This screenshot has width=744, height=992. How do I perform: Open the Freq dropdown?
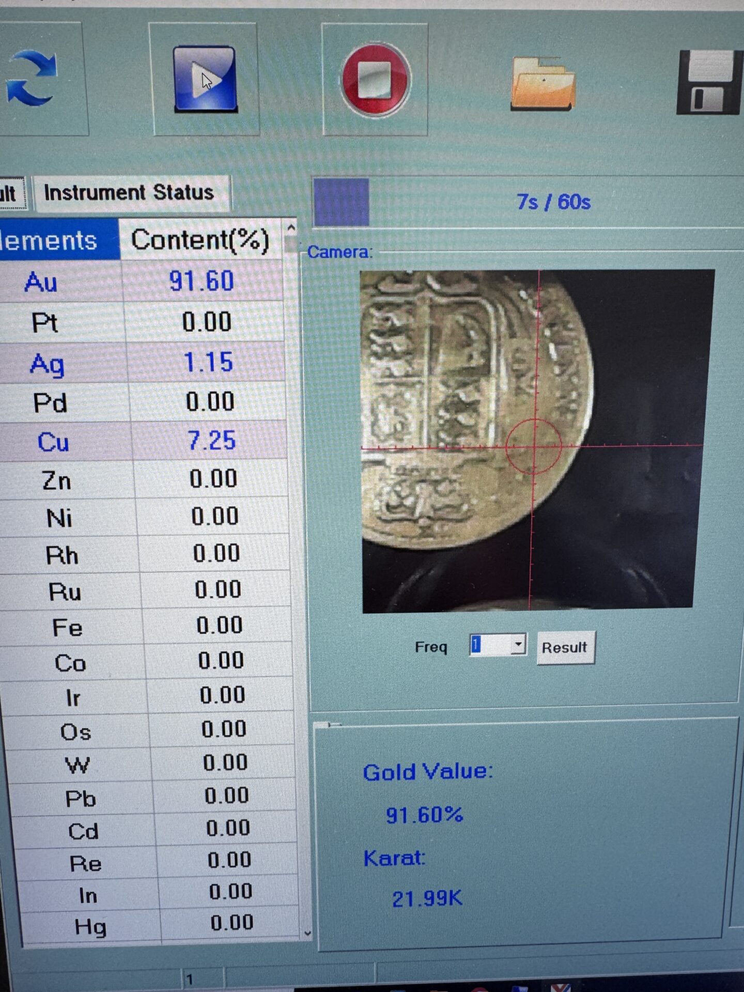(519, 644)
